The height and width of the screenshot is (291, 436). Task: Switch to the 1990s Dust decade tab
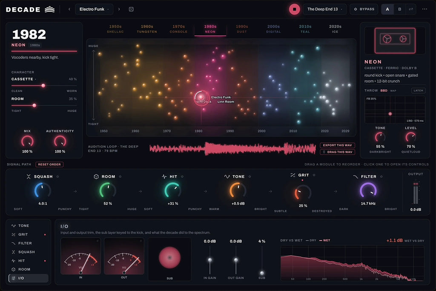242,29
